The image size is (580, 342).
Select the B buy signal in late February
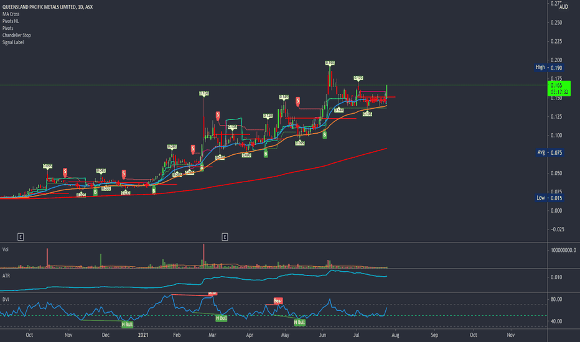point(202,168)
